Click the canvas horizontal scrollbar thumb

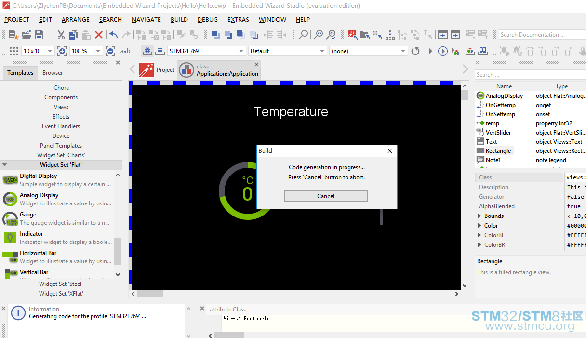pos(150,294)
